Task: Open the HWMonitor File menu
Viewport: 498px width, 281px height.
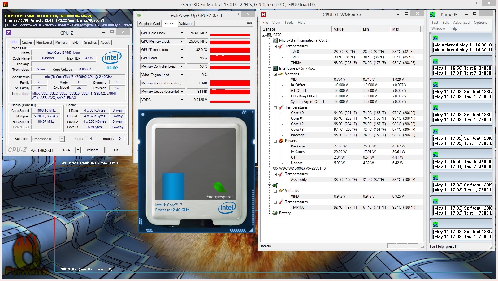Action: click(265, 23)
